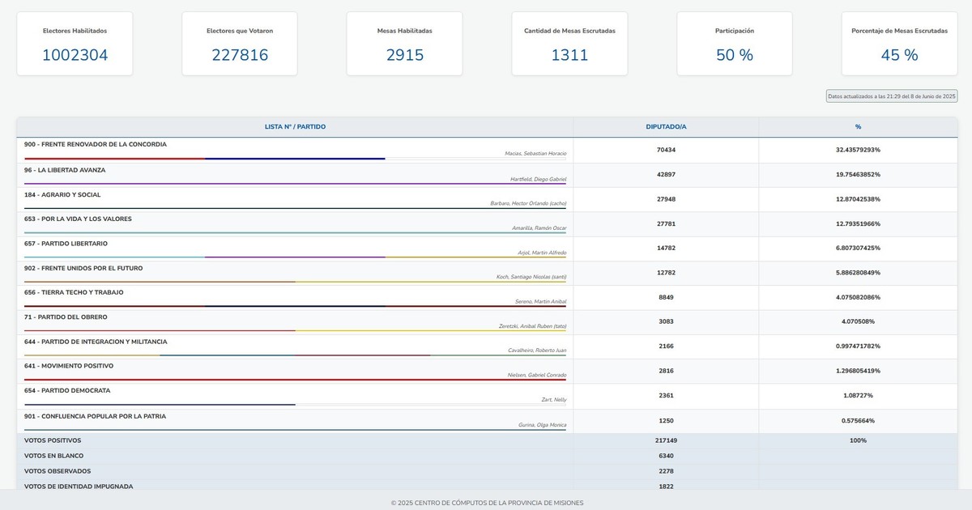
Task: Click Partido Libertario vote count 14782
Action: (x=666, y=248)
